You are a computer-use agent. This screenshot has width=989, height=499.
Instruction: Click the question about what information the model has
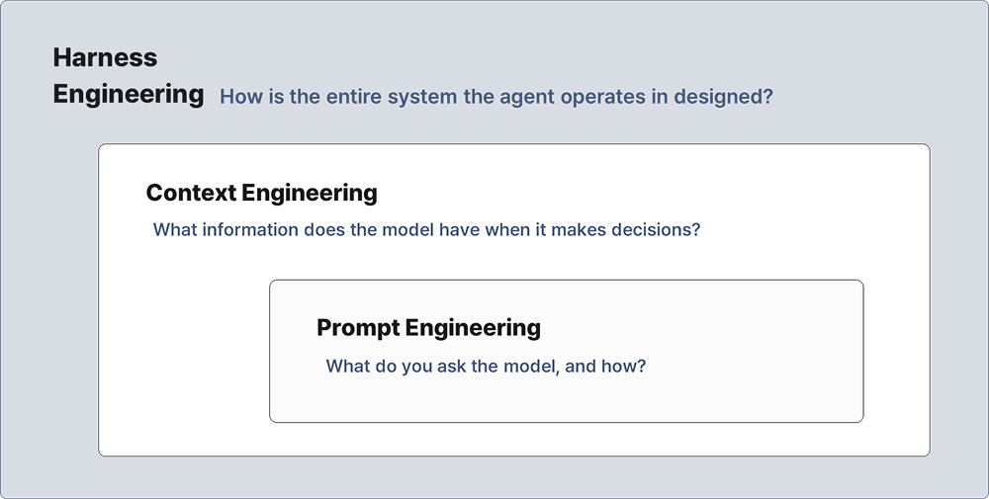pyautogui.click(x=427, y=229)
